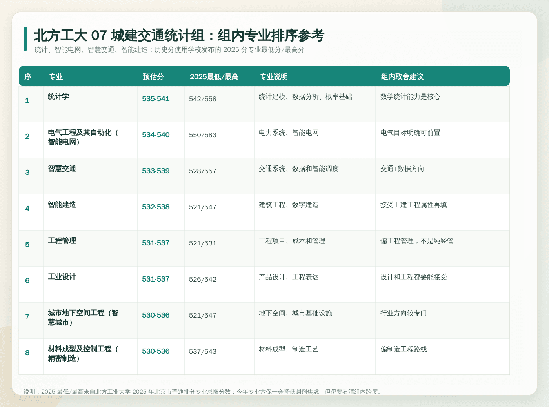Screen dimensions: 549x407
Task: Click rank number 5
Action: click(27, 245)
